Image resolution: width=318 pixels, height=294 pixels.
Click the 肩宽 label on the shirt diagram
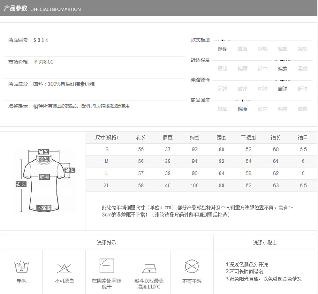43,151
